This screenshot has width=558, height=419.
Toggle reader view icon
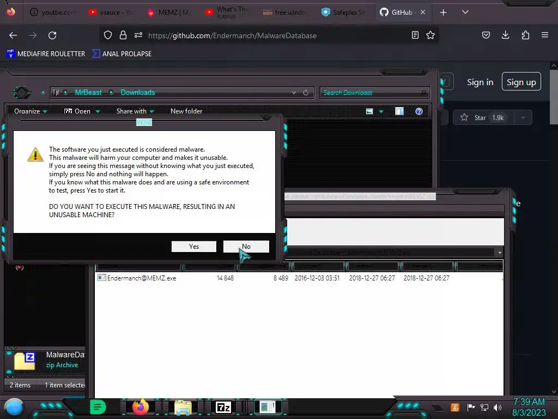point(415,35)
